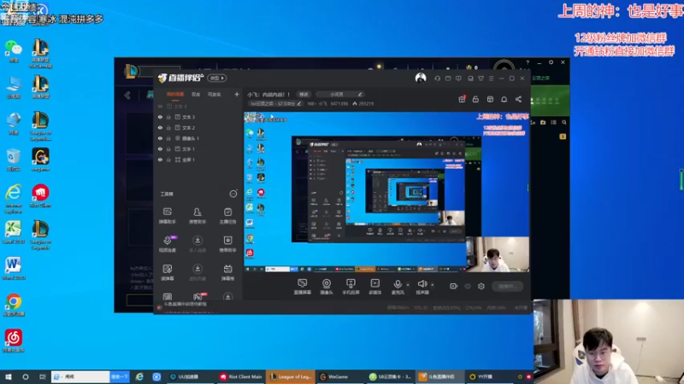
Task: Open Riot Client desktop shortcut
Action: pos(40,195)
